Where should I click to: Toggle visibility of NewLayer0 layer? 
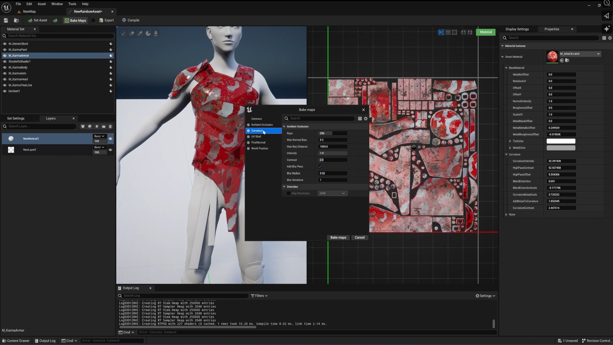click(110, 150)
